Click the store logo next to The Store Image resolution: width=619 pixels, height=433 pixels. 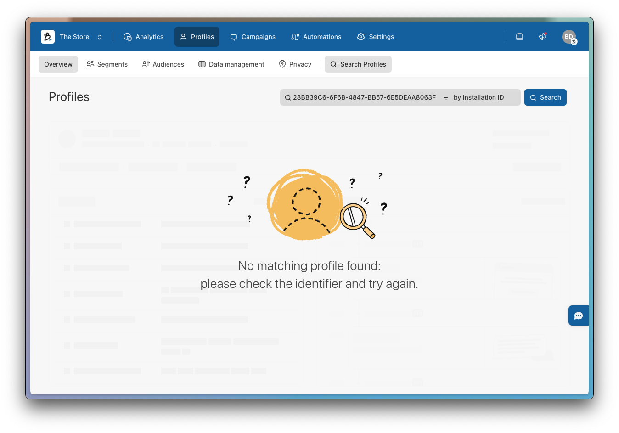47,36
